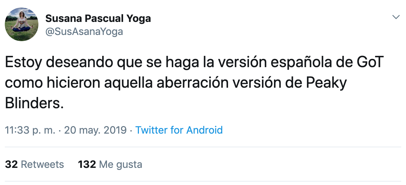406x185 pixels.
Task: Click the word Blinders in tweet
Action: point(34,103)
